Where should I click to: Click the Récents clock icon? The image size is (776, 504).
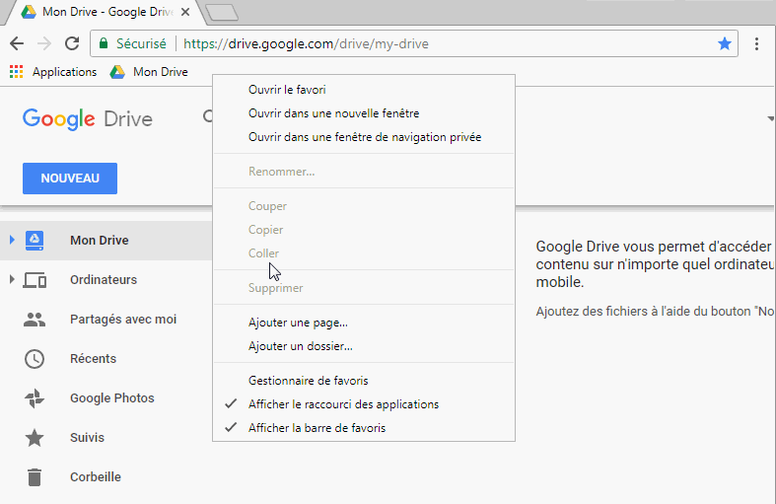(35, 359)
